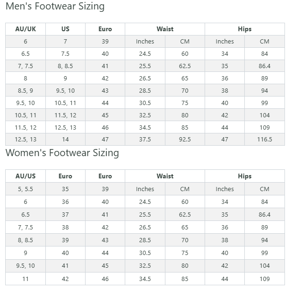Image resolution: width=293 pixels, height=290 pixels.
Task: Click "12.5, 13" in the men's US column
Action: click(x=65, y=127)
